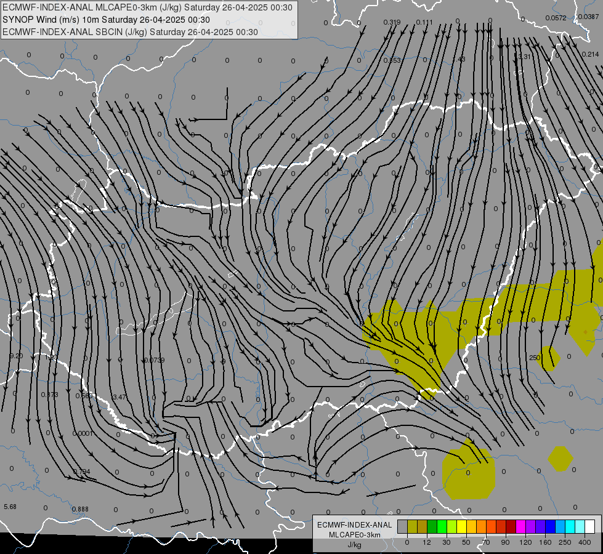Click the 'J/kg' unit label in legend
Image resolution: width=603 pixels, height=554 pixels.
click(355, 545)
